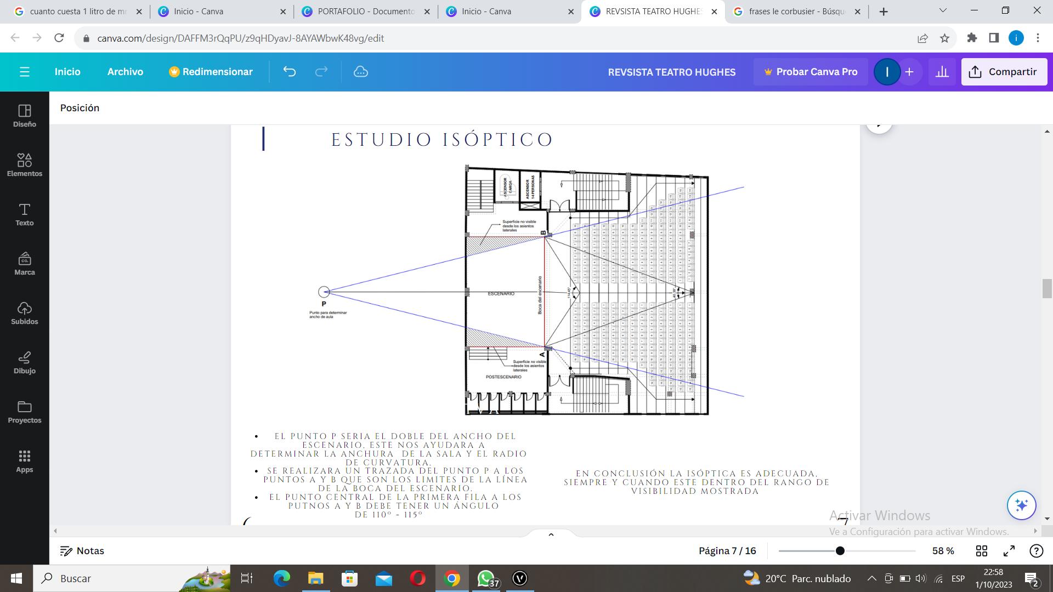Share this page from address bar
The width and height of the screenshot is (1053, 592).
coord(922,38)
